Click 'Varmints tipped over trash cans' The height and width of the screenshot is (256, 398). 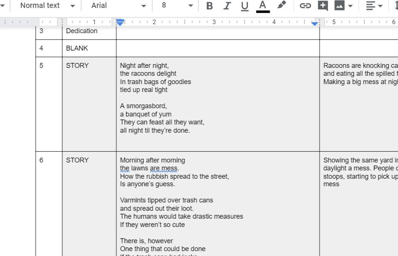coord(166,200)
